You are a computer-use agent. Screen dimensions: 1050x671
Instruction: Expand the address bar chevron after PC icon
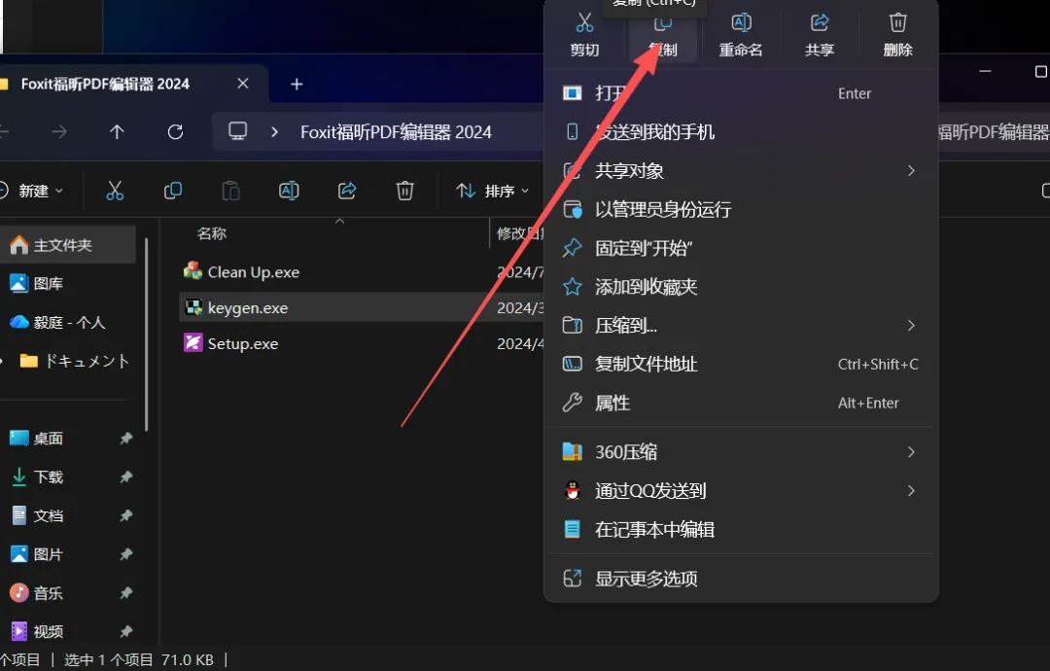pos(274,132)
